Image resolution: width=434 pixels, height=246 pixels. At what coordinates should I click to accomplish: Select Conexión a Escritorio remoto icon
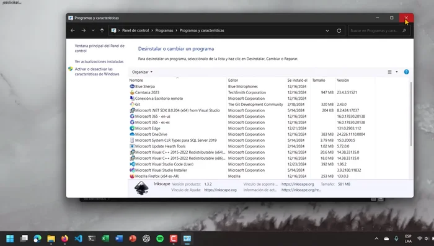[x=132, y=99]
